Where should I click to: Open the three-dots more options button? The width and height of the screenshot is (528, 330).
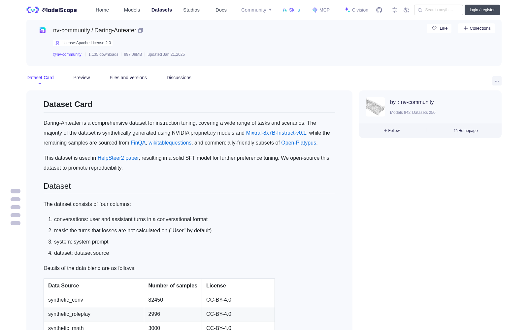497,81
